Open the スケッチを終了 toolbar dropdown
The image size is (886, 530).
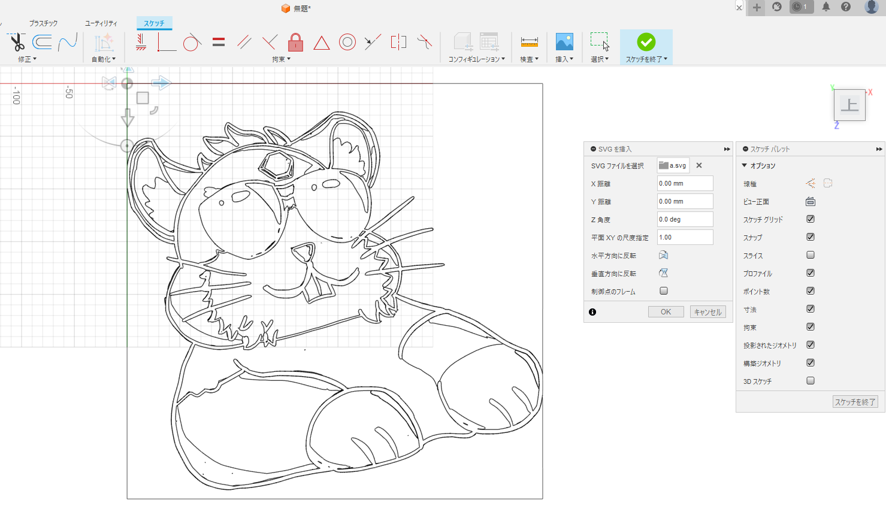click(x=646, y=59)
